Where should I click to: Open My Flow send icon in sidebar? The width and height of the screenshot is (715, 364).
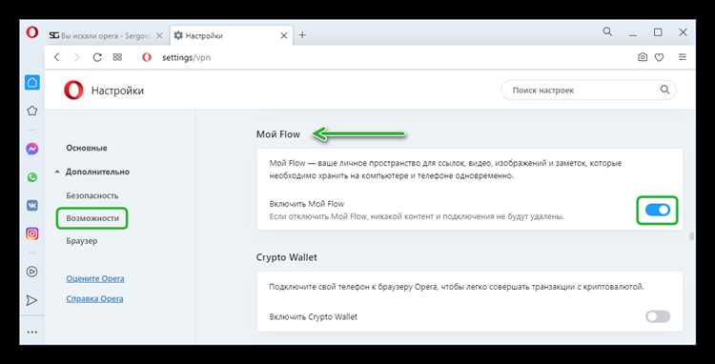point(31,300)
